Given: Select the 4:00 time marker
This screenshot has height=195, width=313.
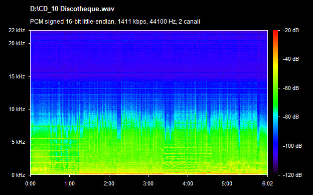Looking at the screenshot, I should (188, 183).
